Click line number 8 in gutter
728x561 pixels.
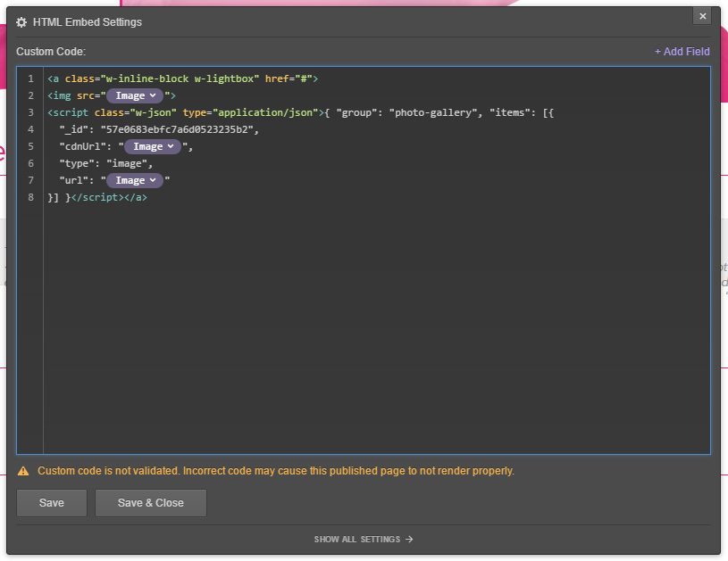(30, 197)
